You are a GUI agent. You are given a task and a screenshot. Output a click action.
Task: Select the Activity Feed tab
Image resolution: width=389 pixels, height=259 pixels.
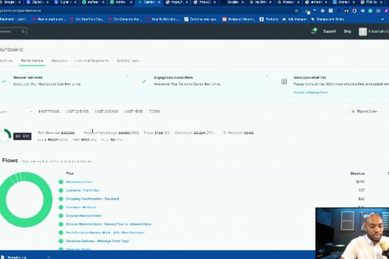(x=128, y=60)
